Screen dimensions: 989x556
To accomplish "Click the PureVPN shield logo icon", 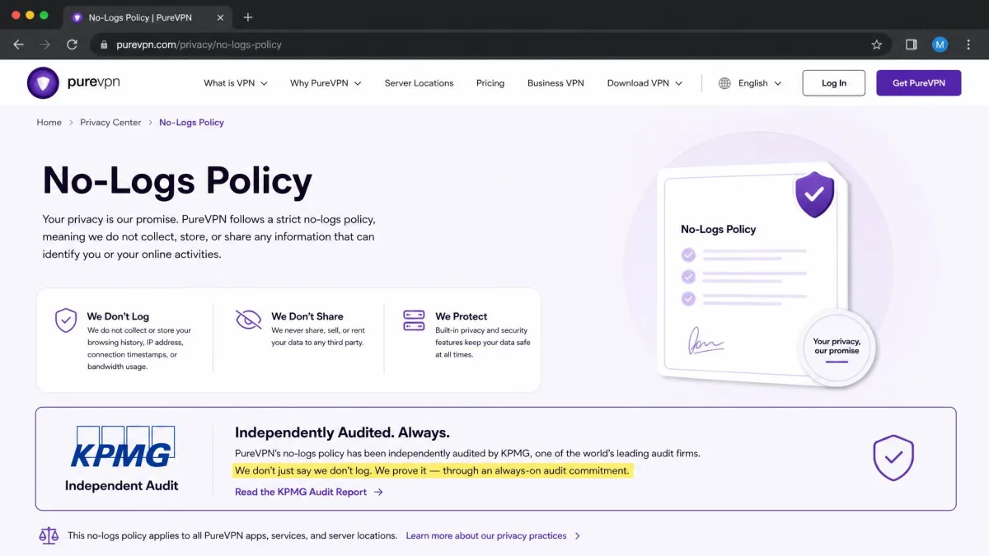I will pyautogui.click(x=43, y=83).
